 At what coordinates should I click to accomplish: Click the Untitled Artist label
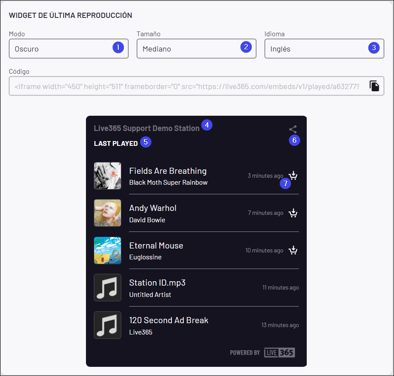pos(150,294)
